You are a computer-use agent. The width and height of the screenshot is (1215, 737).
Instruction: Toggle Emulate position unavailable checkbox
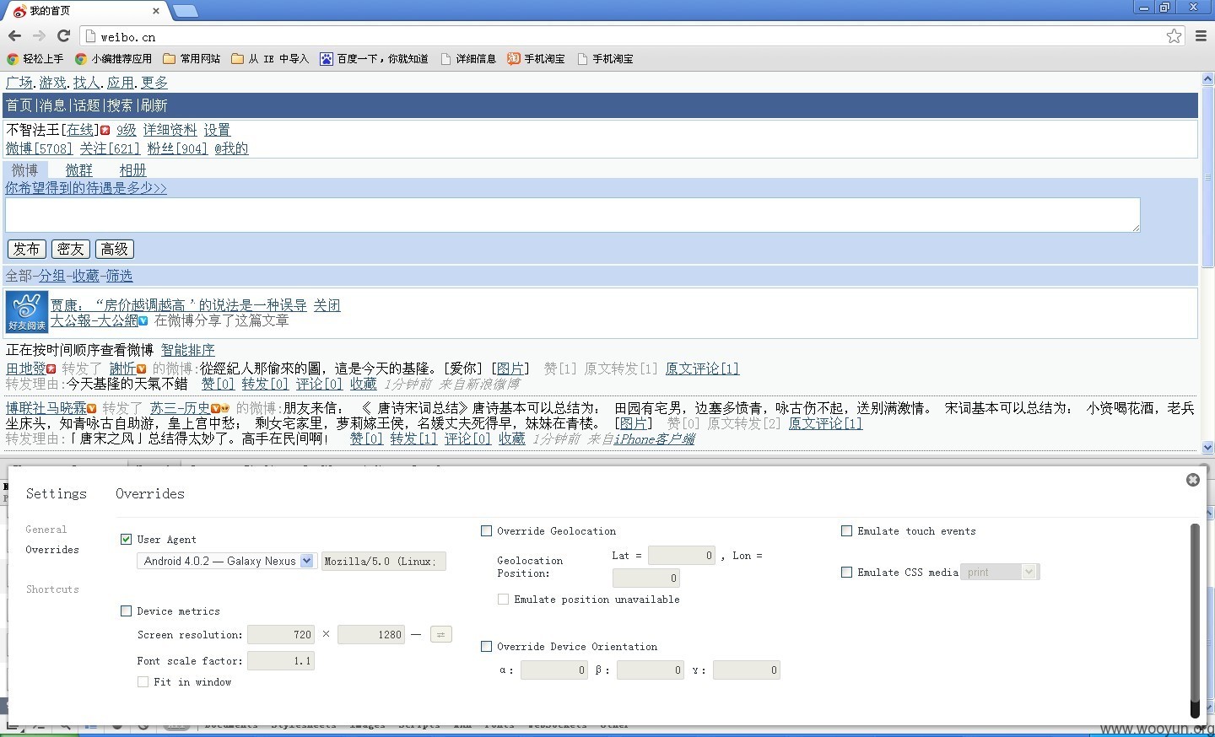pos(503,599)
